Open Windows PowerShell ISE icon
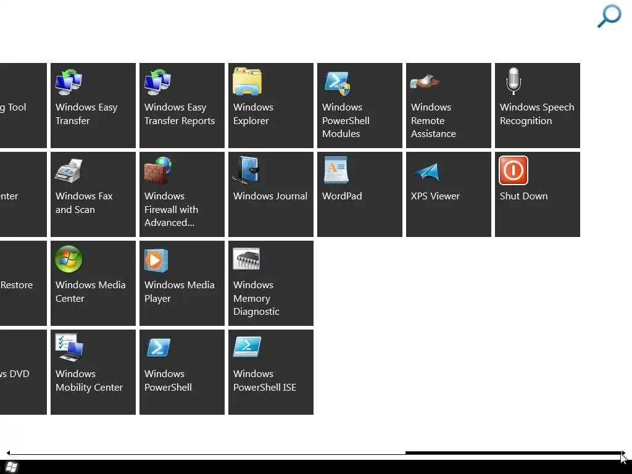The width and height of the screenshot is (632, 474). coord(247,347)
